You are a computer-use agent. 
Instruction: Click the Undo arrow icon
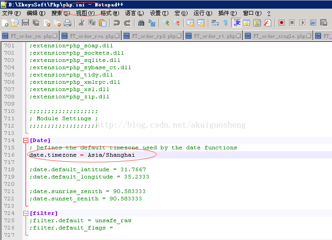pos(116,23)
